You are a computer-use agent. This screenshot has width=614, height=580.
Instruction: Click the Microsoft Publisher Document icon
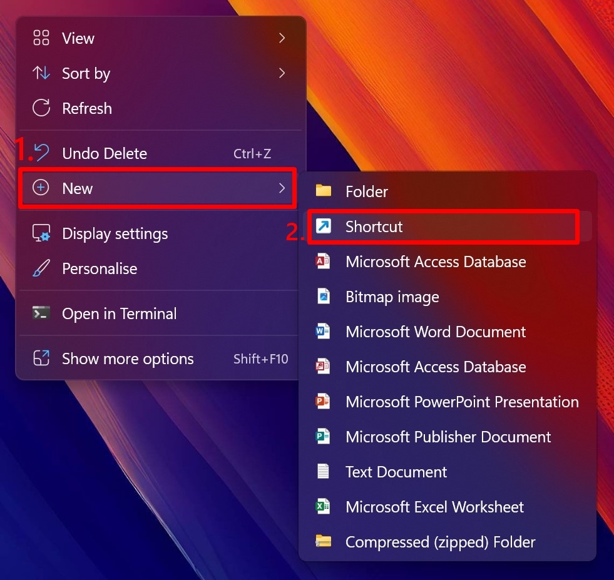coord(323,437)
